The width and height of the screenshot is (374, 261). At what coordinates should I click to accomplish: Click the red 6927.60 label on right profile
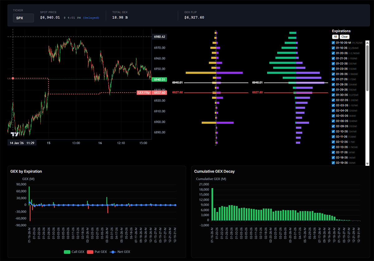click(x=257, y=93)
